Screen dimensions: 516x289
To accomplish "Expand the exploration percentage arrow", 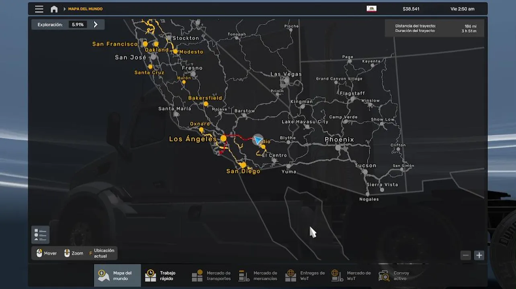I will click(x=96, y=24).
